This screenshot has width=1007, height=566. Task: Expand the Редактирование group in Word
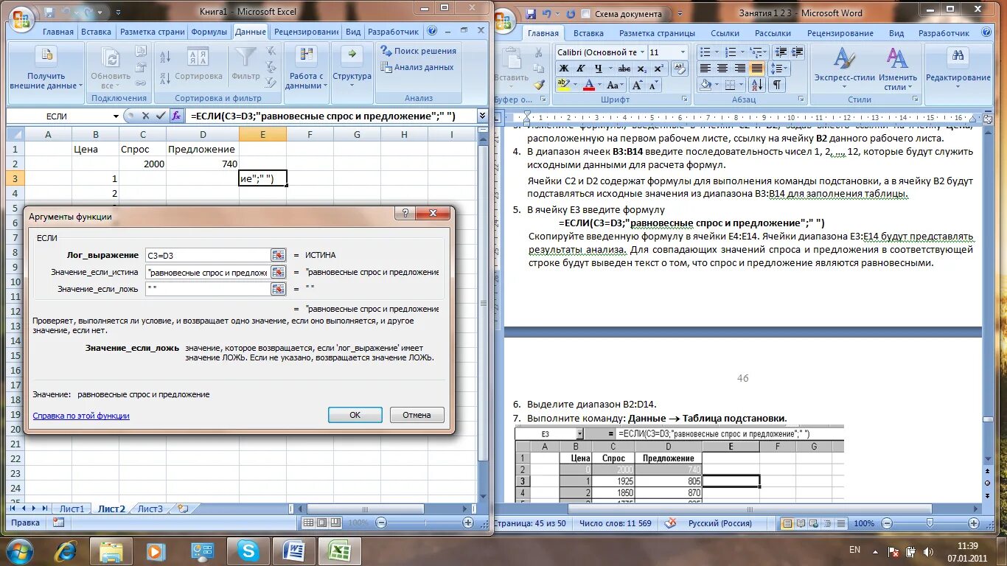(958, 69)
